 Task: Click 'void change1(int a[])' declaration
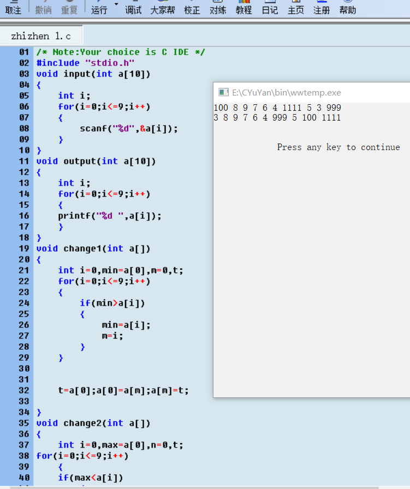click(93, 248)
